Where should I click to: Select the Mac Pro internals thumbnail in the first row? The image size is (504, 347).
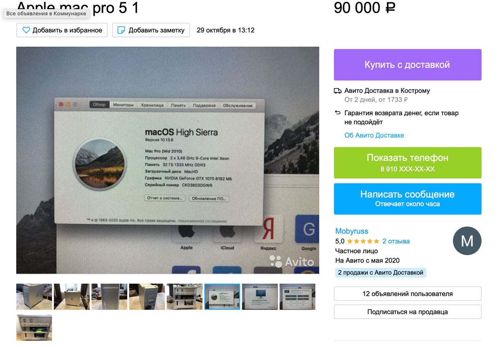[x=184, y=297]
